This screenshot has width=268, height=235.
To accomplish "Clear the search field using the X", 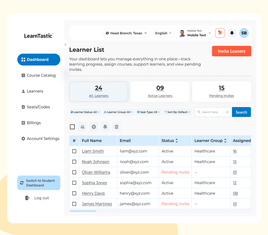I will 227,112.
